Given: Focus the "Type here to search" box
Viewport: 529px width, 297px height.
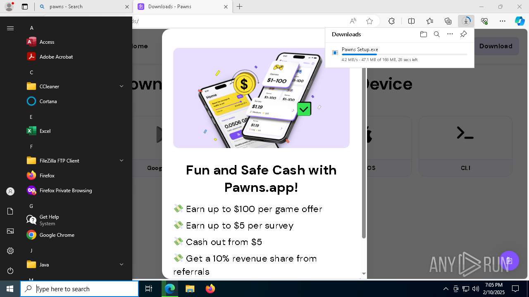Looking at the screenshot, I should (x=79, y=289).
